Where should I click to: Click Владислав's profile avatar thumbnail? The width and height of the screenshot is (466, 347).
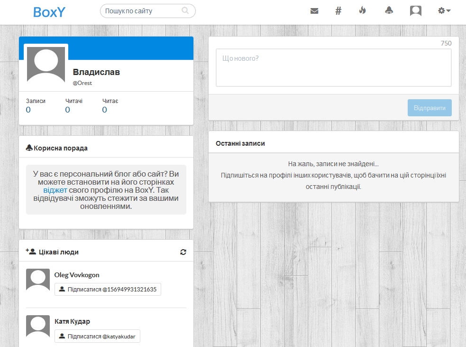(46, 64)
